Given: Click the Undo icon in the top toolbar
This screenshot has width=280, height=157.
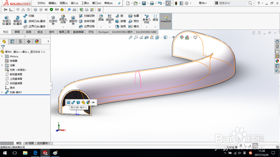Looking at the screenshot, I should tap(160, 3).
